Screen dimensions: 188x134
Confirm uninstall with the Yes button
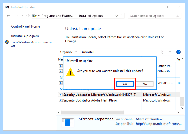point(125,84)
